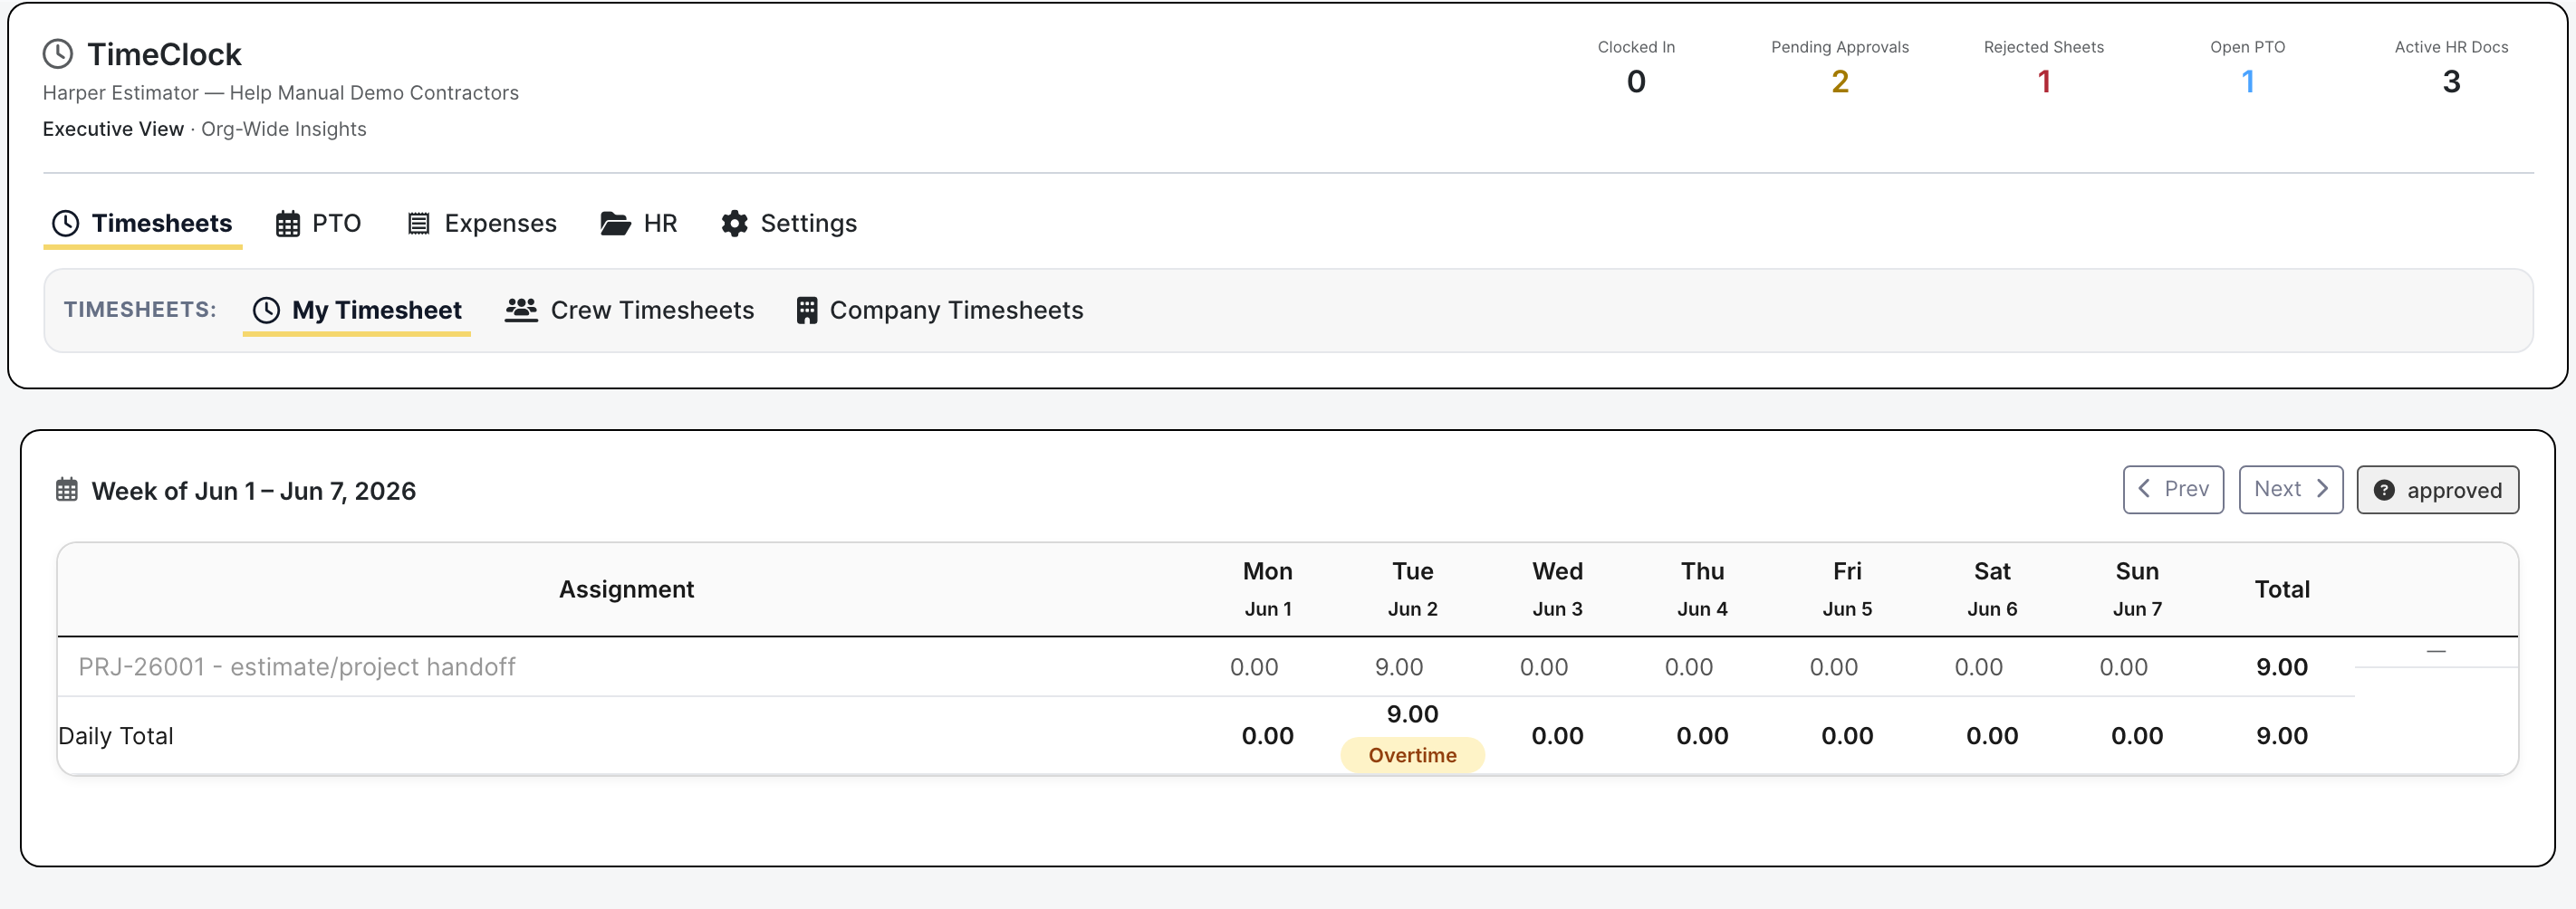Click the Company Timesheets building icon

[807, 310]
